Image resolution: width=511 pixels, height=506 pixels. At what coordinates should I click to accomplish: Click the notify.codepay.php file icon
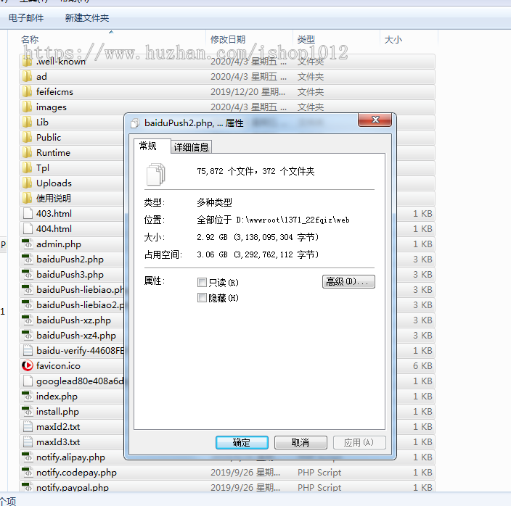(x=28, y=473)
